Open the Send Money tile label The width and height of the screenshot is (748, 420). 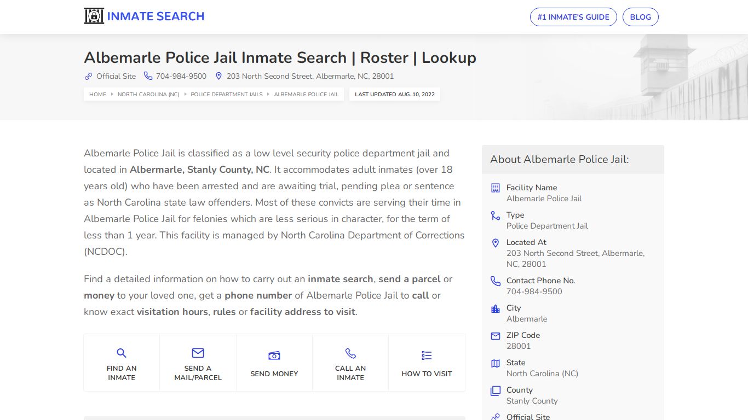coord(274,374)
